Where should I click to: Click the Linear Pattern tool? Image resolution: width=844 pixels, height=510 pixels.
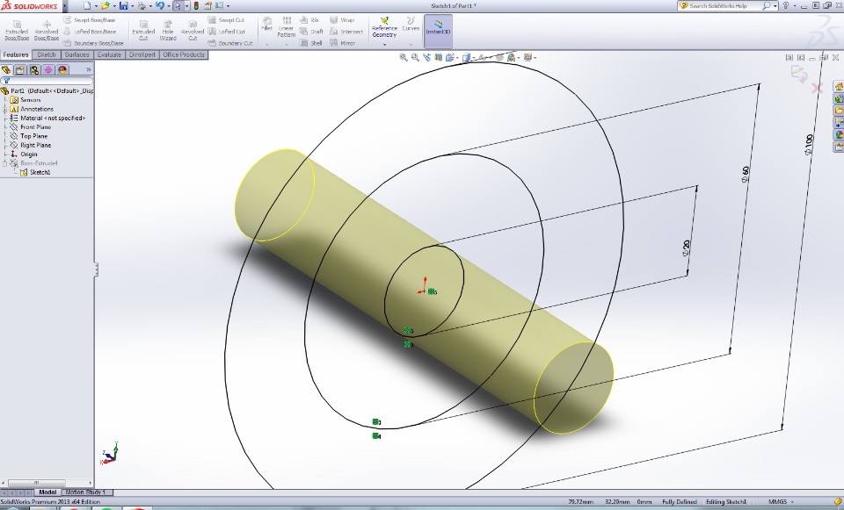[x=287, y=27]
